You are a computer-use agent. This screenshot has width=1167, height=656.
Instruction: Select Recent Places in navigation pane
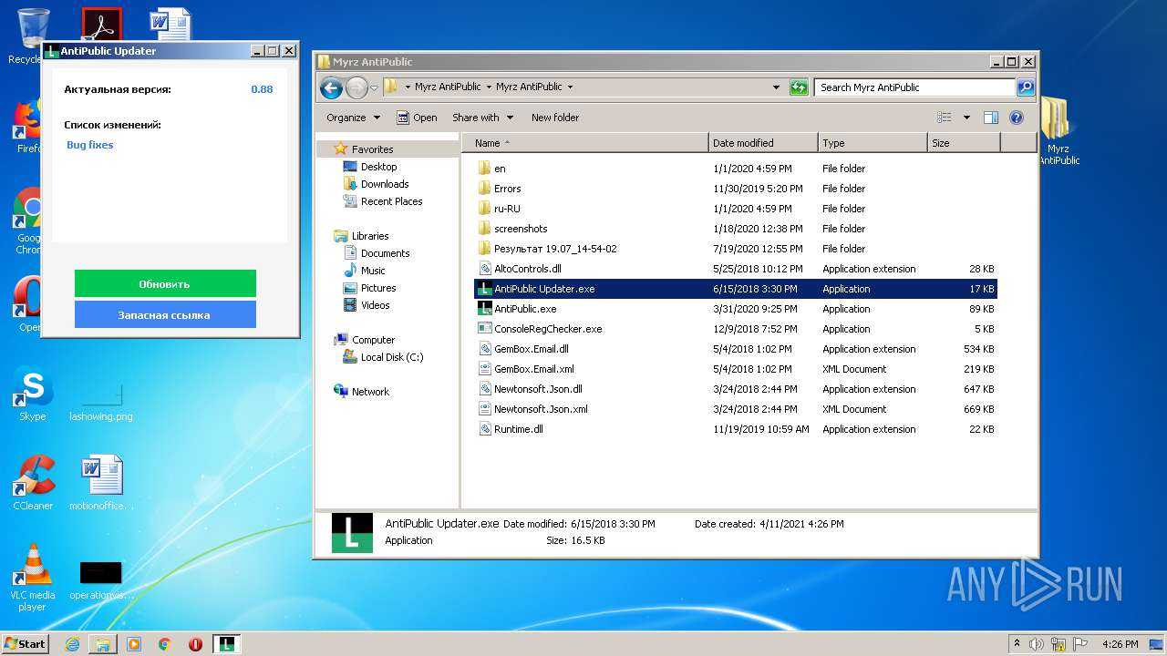pos(391,201)
